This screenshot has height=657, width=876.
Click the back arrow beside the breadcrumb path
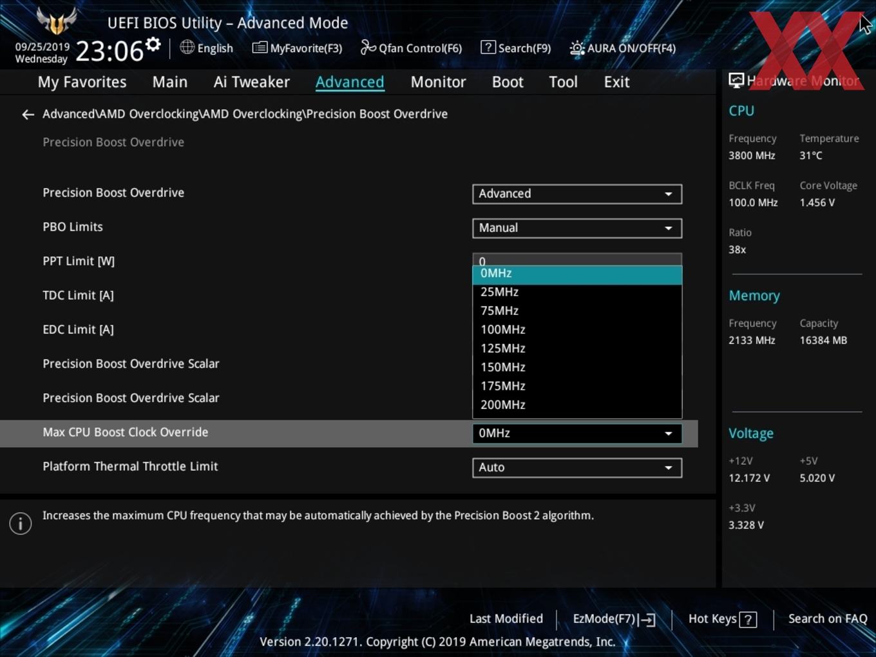point(28,115)
